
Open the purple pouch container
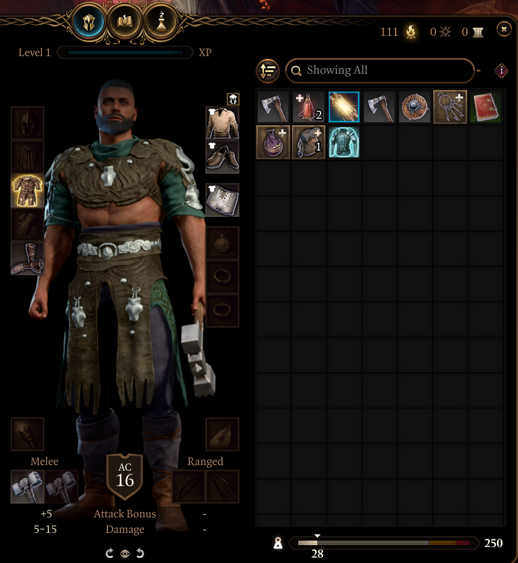pyautogui.click(x=273, y=142)
